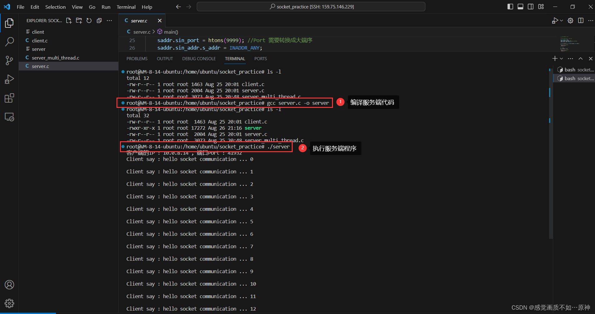Select the second bash terminal instance
This screenshot has height=314, width=595.
[x=574, y=78]
